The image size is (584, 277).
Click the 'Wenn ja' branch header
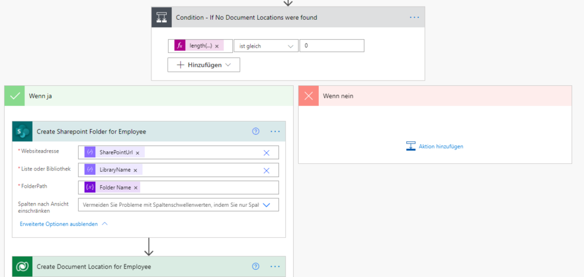148,95
